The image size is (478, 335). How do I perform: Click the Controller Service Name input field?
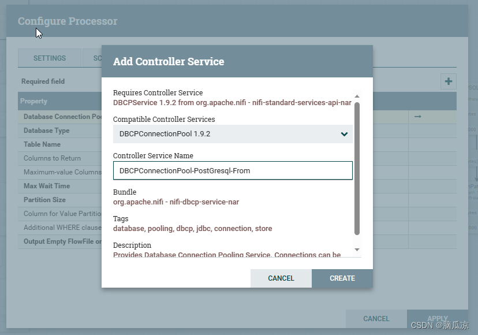(233, 170)
